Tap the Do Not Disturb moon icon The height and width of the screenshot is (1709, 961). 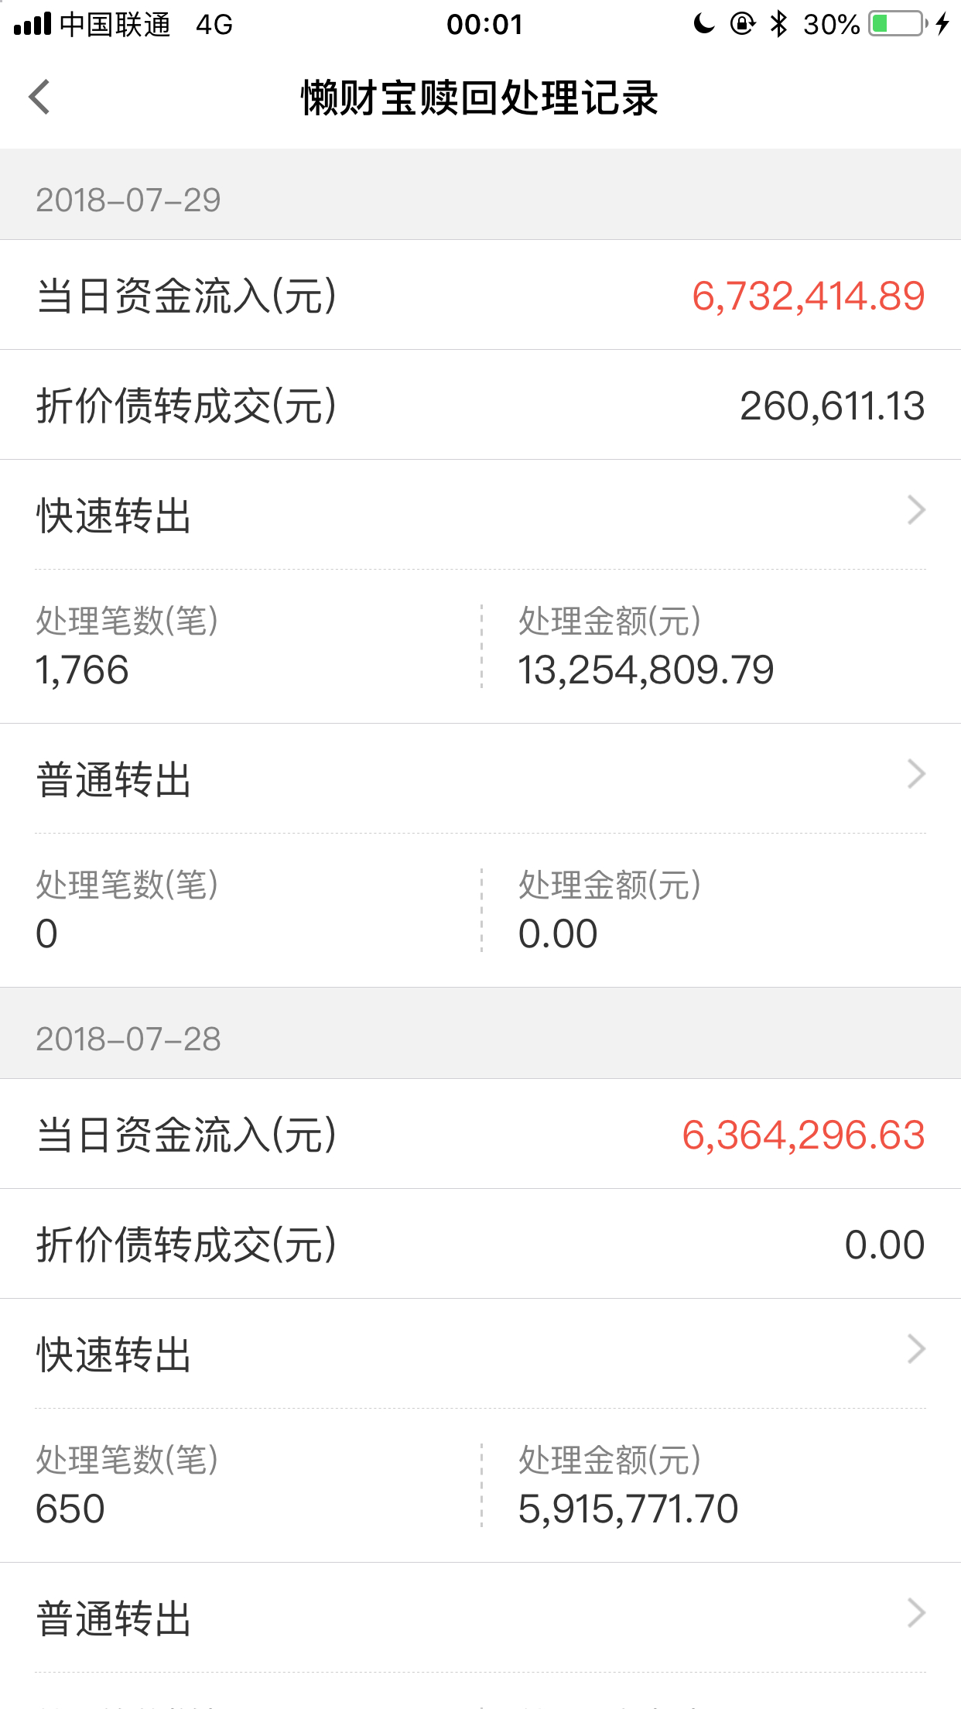[703, 24]
